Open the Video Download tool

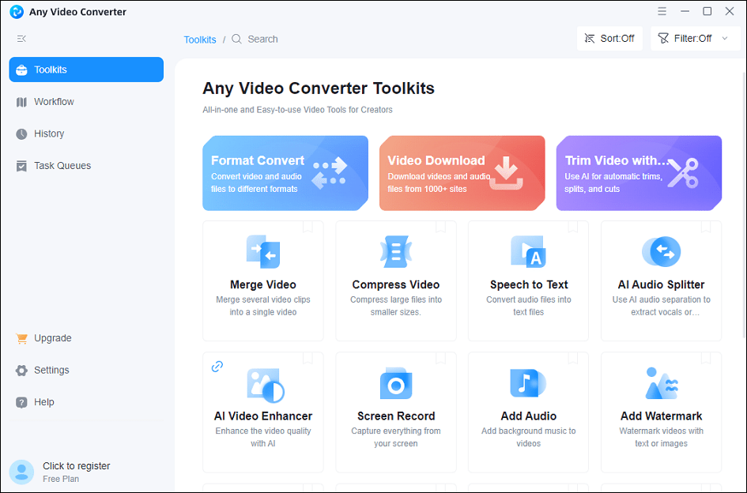[x=462, y=172]
